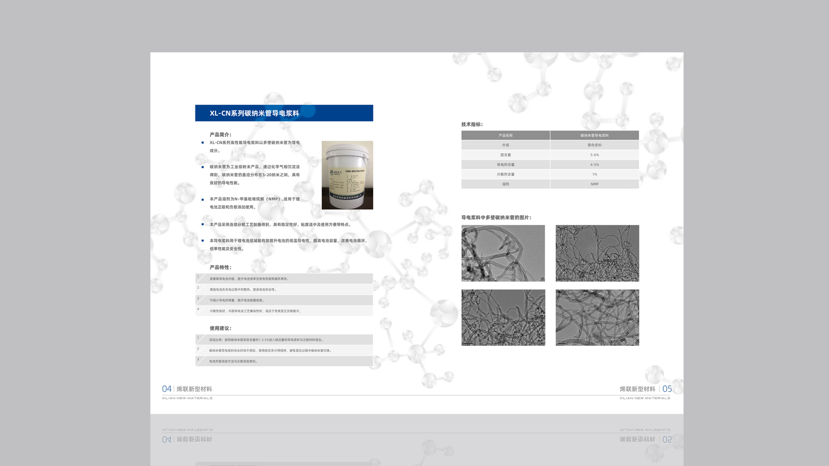Click right footer XILIAN NEW MATERIALS caption
Viewport: 829px width, 466px height.
(x=645, y=398)
